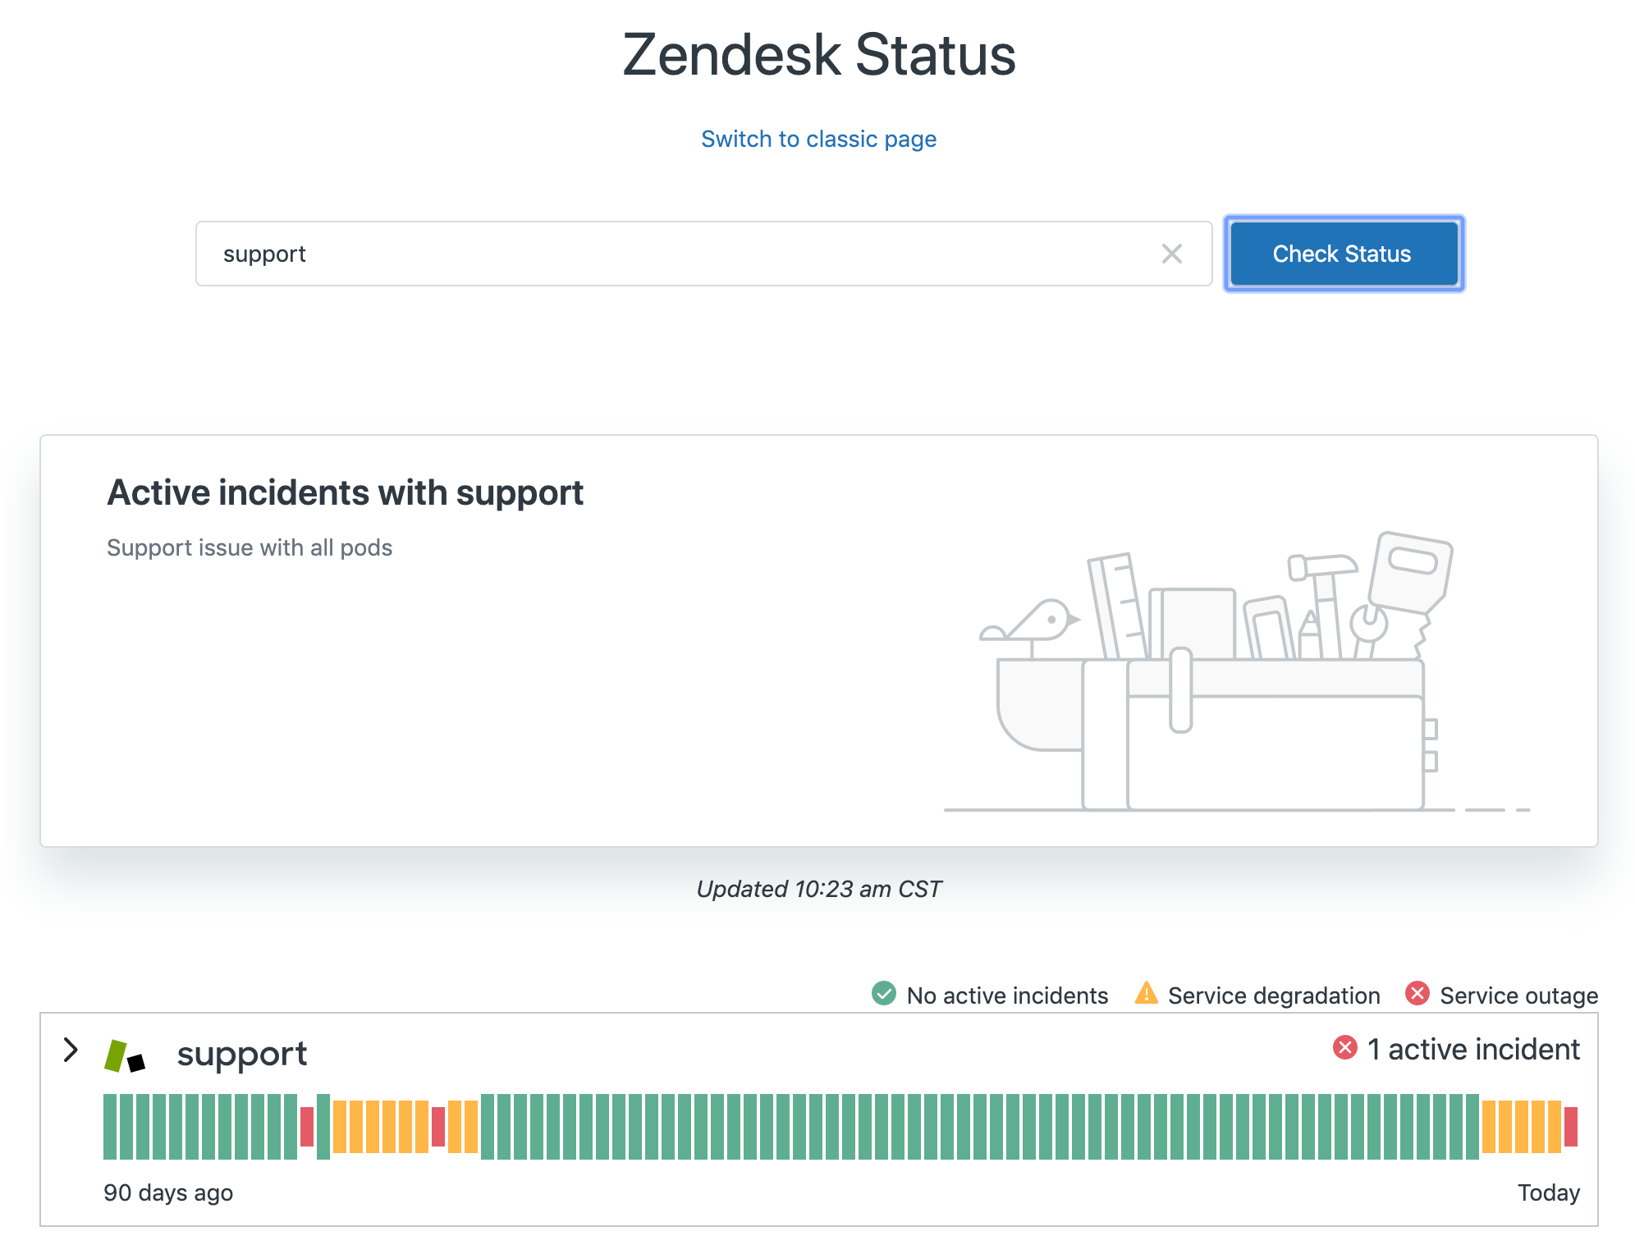The height and width of the screenshot is (1245, 1635).
Task: Click the yellow Service degradation warning icon
Action: click(x=1146, y=994)
